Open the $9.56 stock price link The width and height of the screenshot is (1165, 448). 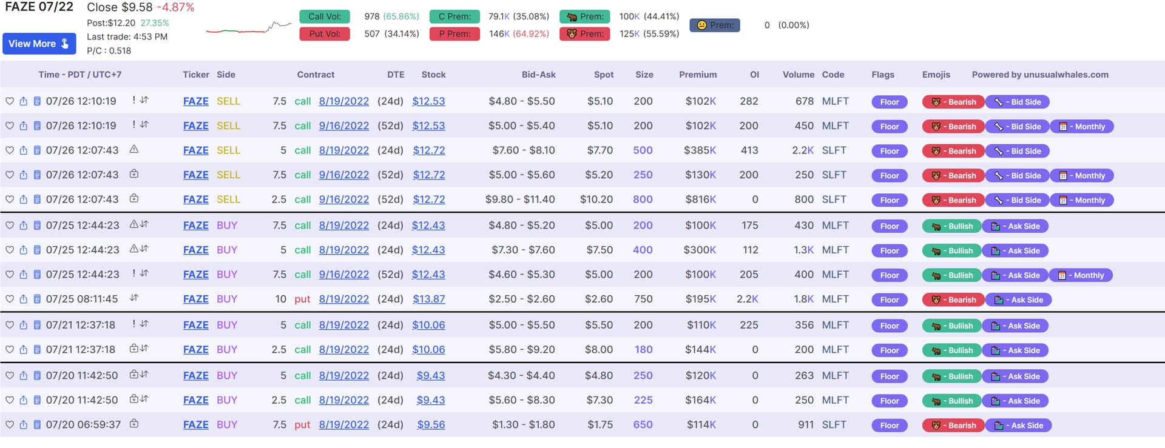[431, 425]
